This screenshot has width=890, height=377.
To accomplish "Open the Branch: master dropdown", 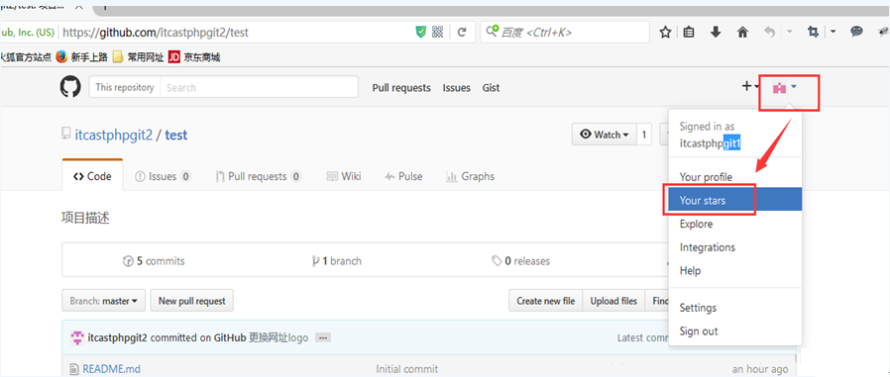I will click(x=103, y=301).
